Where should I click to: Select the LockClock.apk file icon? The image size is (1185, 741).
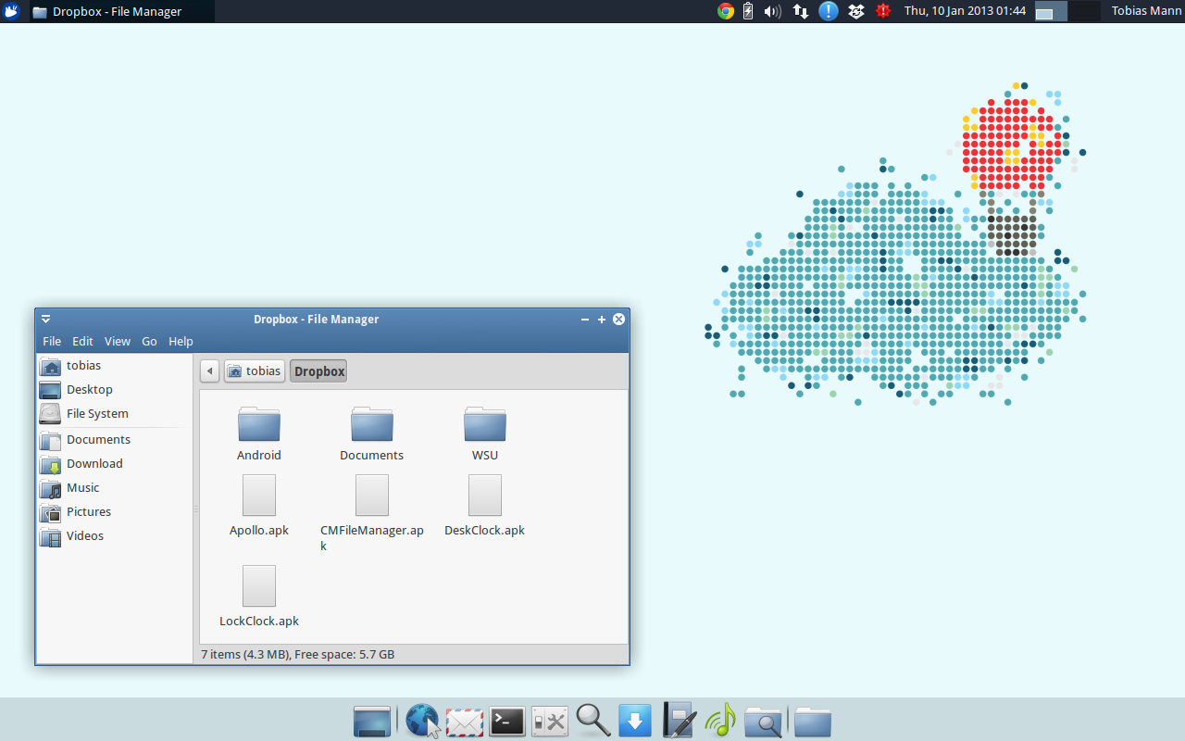click(x=259, y=586)
